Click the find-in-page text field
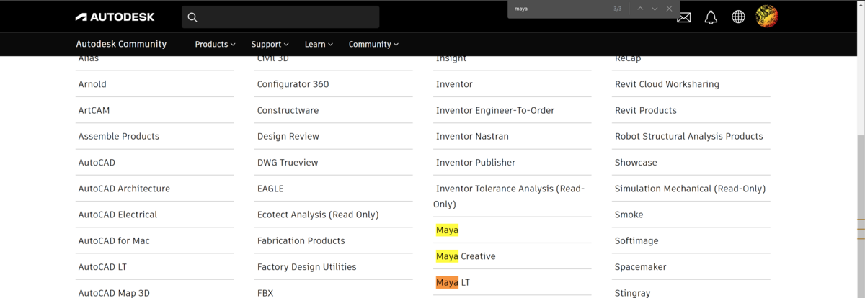Screen dimensions: 865x298 (x=555, y=9)
